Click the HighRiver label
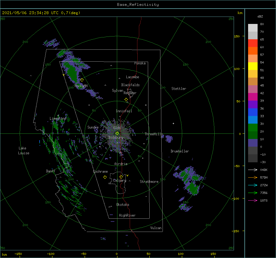Image resolution: width=276 pixels, height=258 pixels. coord(127,215)
